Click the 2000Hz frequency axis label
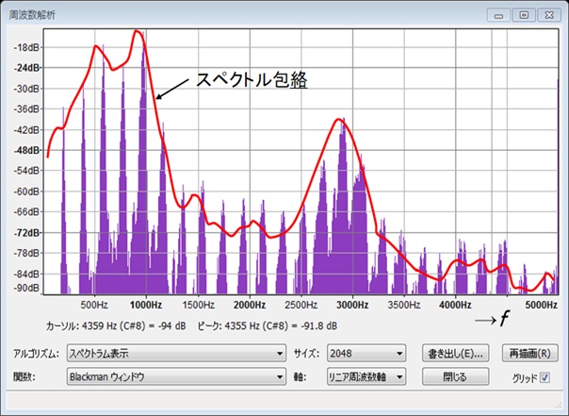569x416 pixels. (x=249, y=306)
